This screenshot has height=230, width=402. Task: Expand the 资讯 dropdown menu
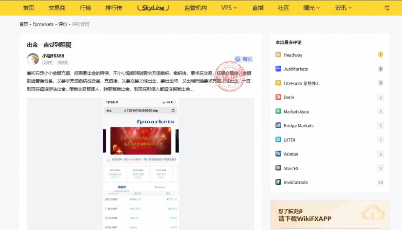tap(343, 8)
